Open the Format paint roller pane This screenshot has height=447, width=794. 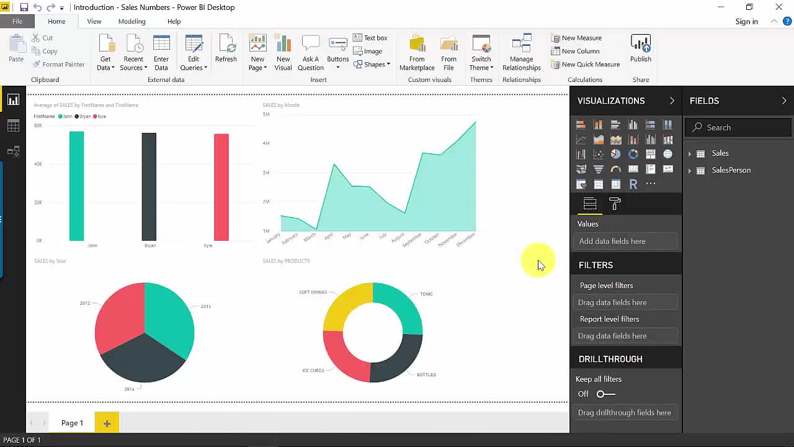click(615, 204)
